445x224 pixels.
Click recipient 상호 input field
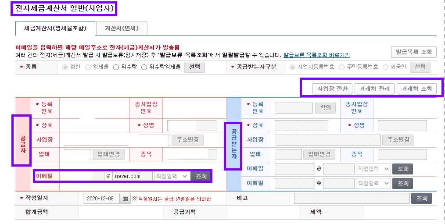301,125
